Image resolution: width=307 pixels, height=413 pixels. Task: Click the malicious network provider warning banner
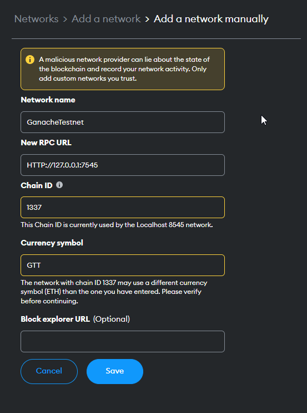coord(123,69)
